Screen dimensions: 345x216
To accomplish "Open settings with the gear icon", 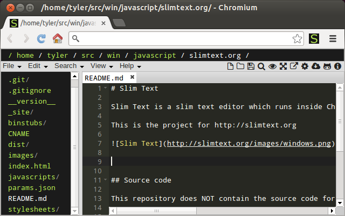I will (x=305, y=66).
